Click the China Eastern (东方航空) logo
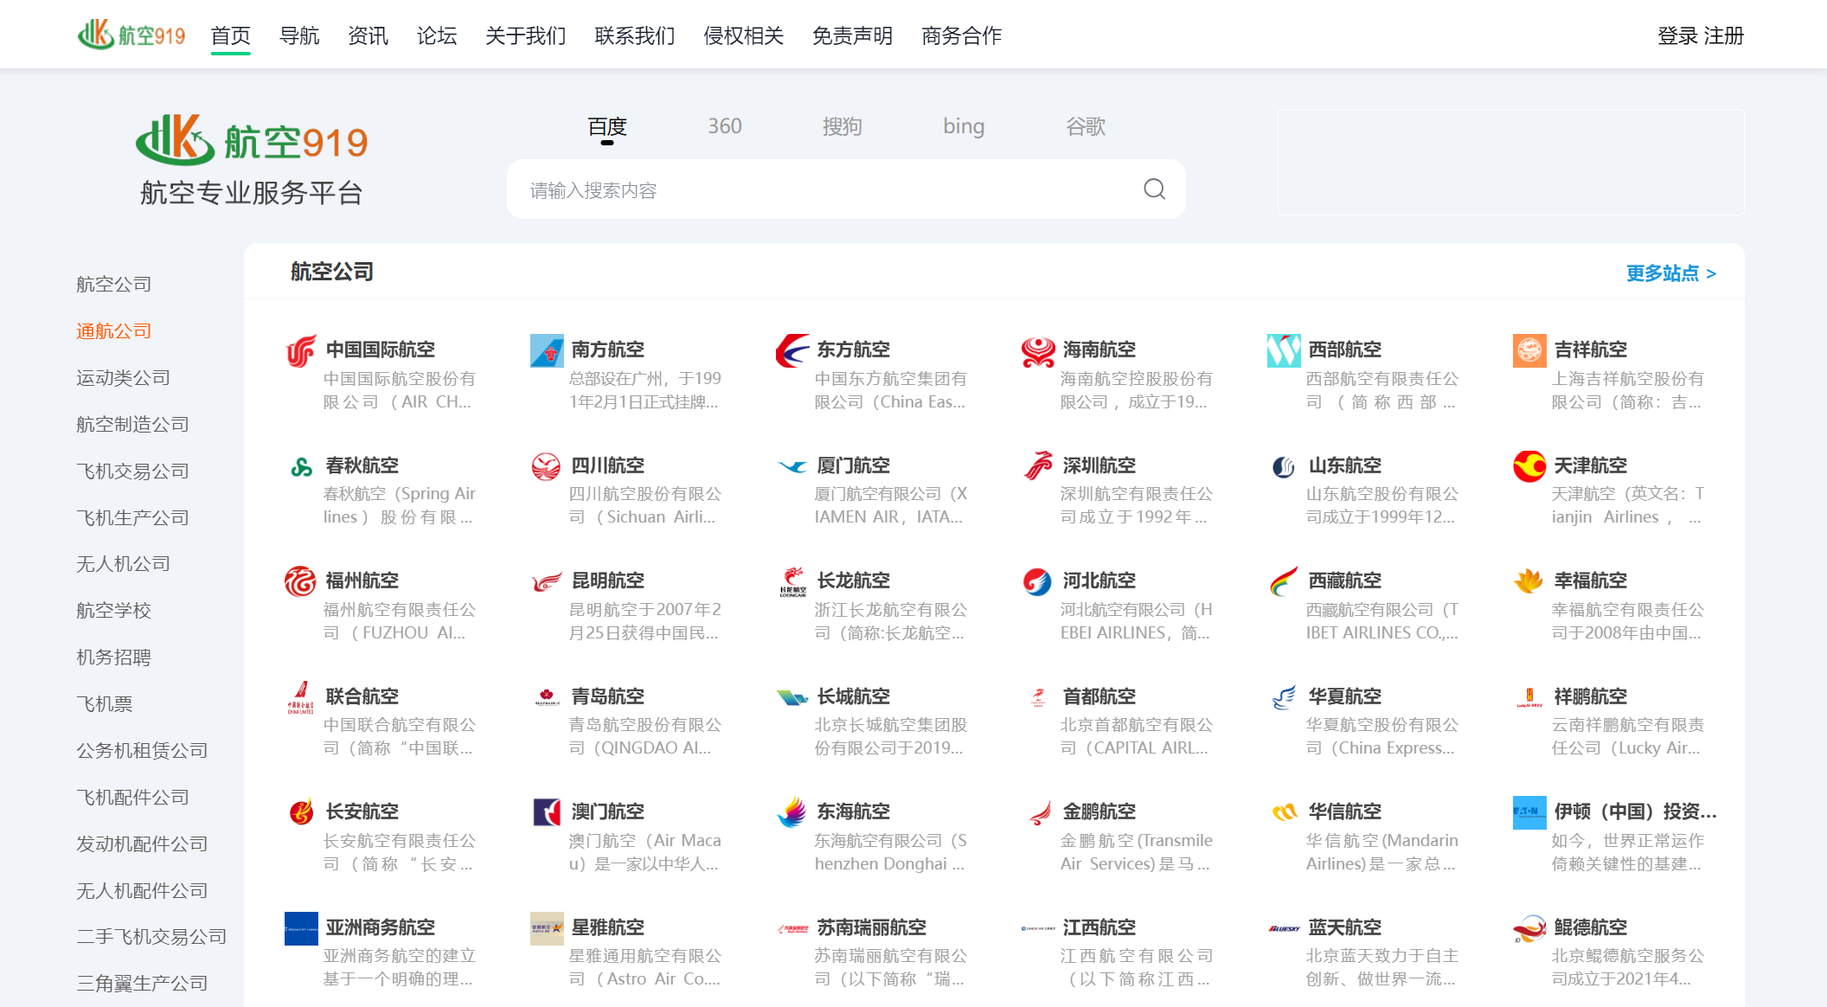The width and height of the screenshot is (1827, 1007). (x=792, y=350)
